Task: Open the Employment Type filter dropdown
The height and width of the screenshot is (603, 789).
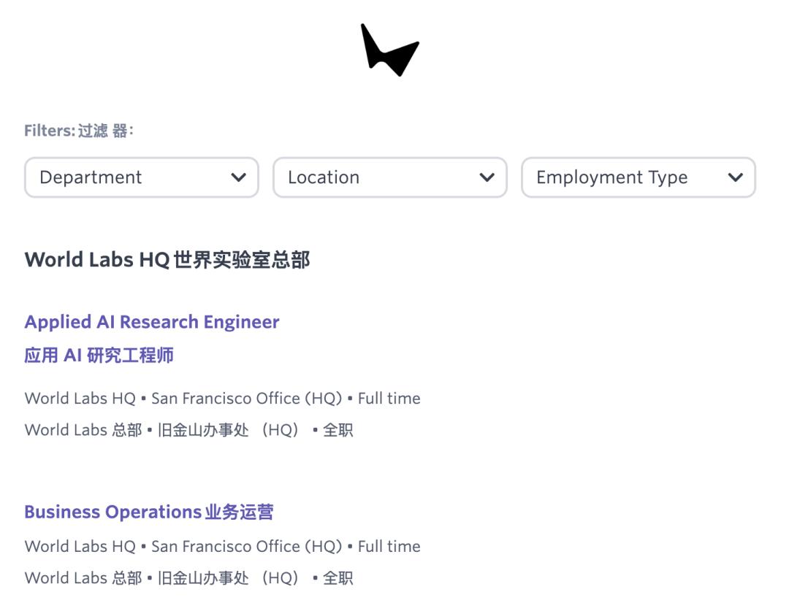Action: click(639, 177)
